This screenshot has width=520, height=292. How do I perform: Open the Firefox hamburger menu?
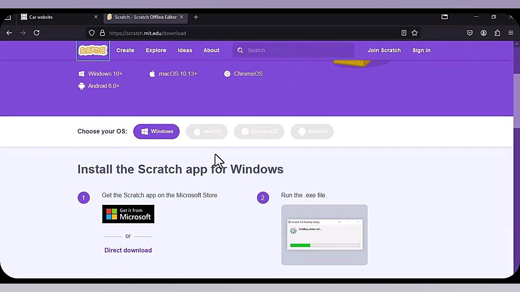[x=511, y=33]
